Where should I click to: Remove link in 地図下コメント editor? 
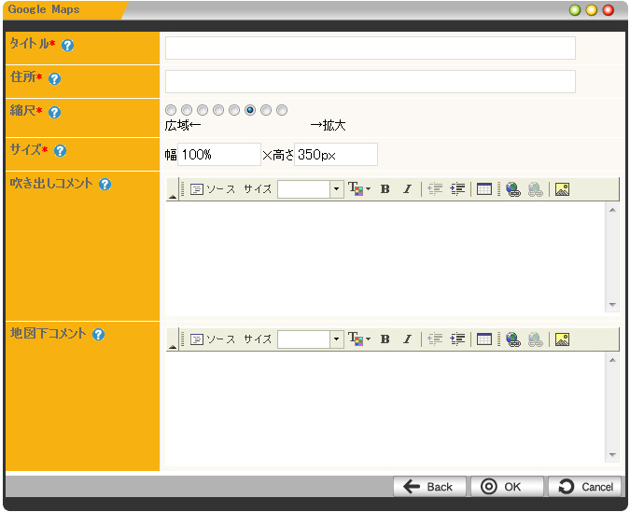tap(536, 339)
